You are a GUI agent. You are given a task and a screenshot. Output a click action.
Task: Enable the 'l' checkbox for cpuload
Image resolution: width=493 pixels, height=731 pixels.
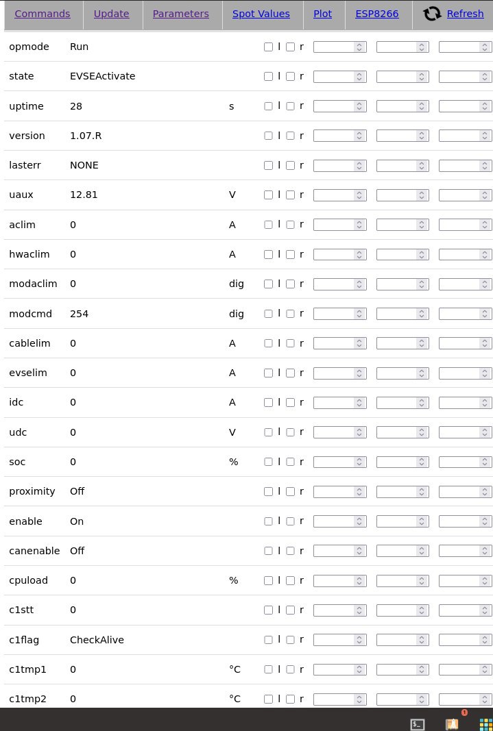coord(268,581)
